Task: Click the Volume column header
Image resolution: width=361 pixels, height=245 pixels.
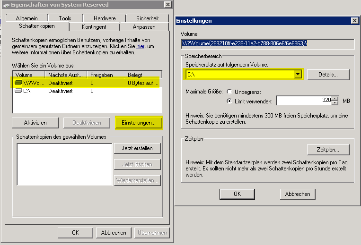Action: [29, 75]
